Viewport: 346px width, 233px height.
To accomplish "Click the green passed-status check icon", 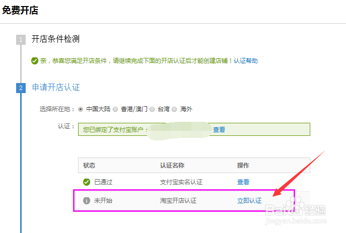I will tap(87, 182).
